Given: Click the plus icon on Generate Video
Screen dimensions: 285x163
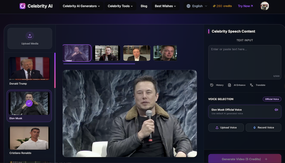Looking at the screenshot, I should point(266,159).
